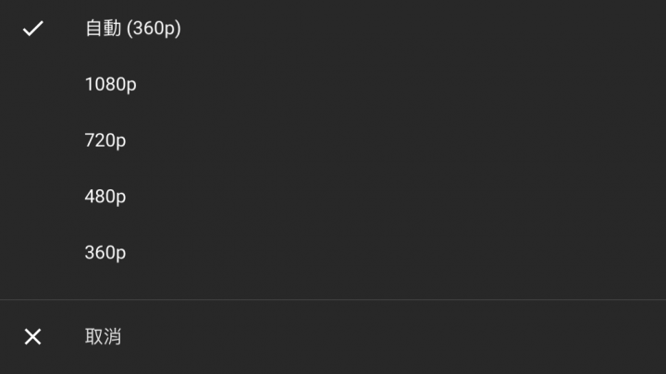Click the cross icon in the bottom row
This screenshot has width=666, height=374.
coord(32,337)
